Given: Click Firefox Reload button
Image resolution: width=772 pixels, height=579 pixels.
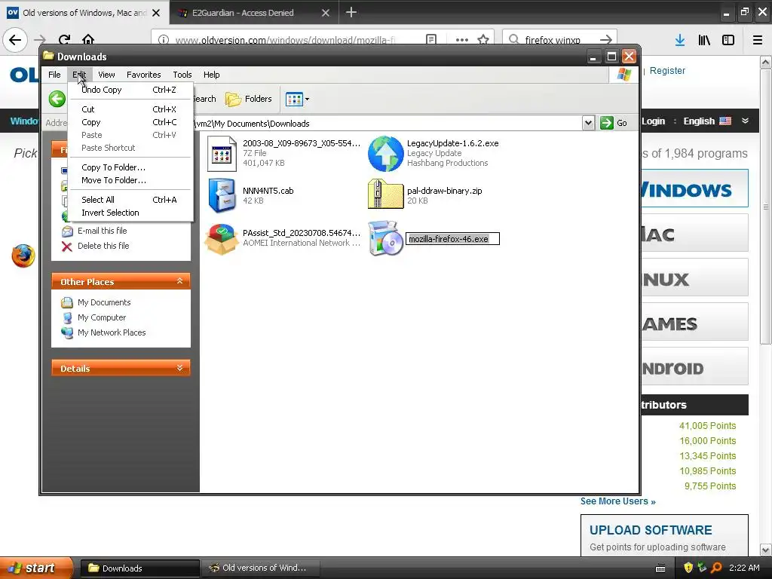Looking at the screenshot, I should 64,40.
